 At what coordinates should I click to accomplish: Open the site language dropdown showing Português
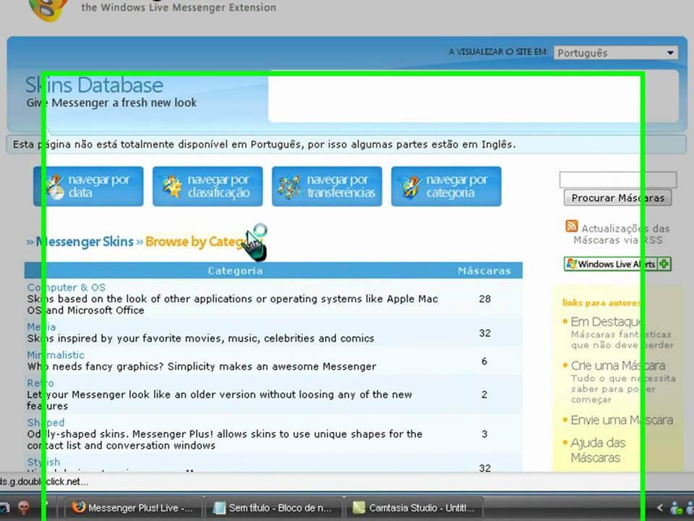[x=616, y=53]
